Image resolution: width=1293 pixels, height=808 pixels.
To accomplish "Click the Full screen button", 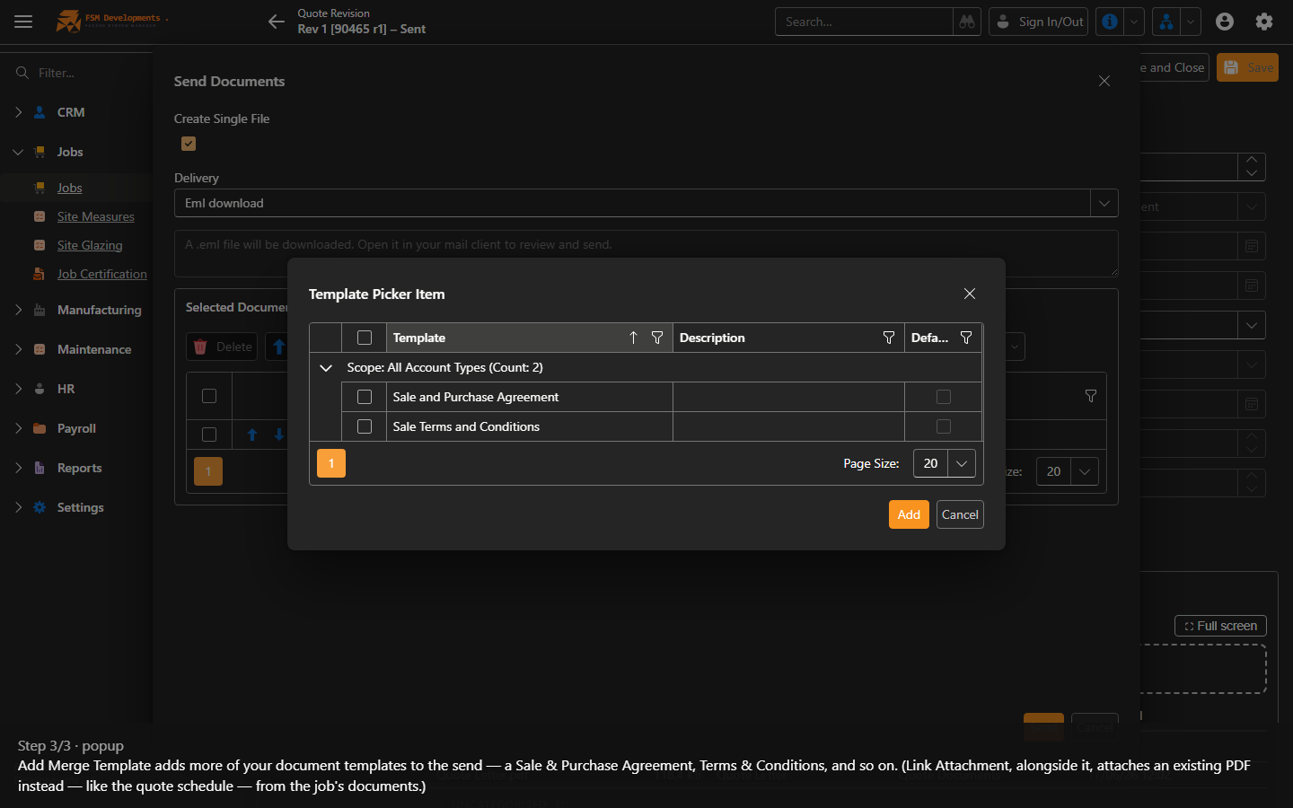I will tap(1221, 626).
